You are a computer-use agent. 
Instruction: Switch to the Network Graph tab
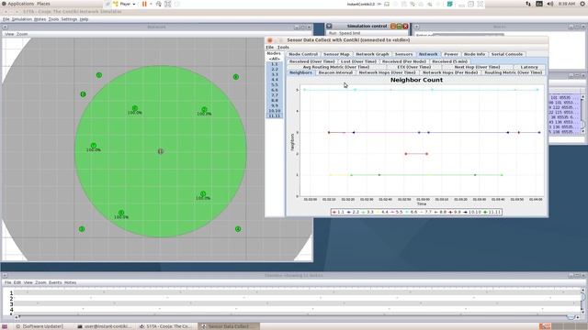[372, 54]
